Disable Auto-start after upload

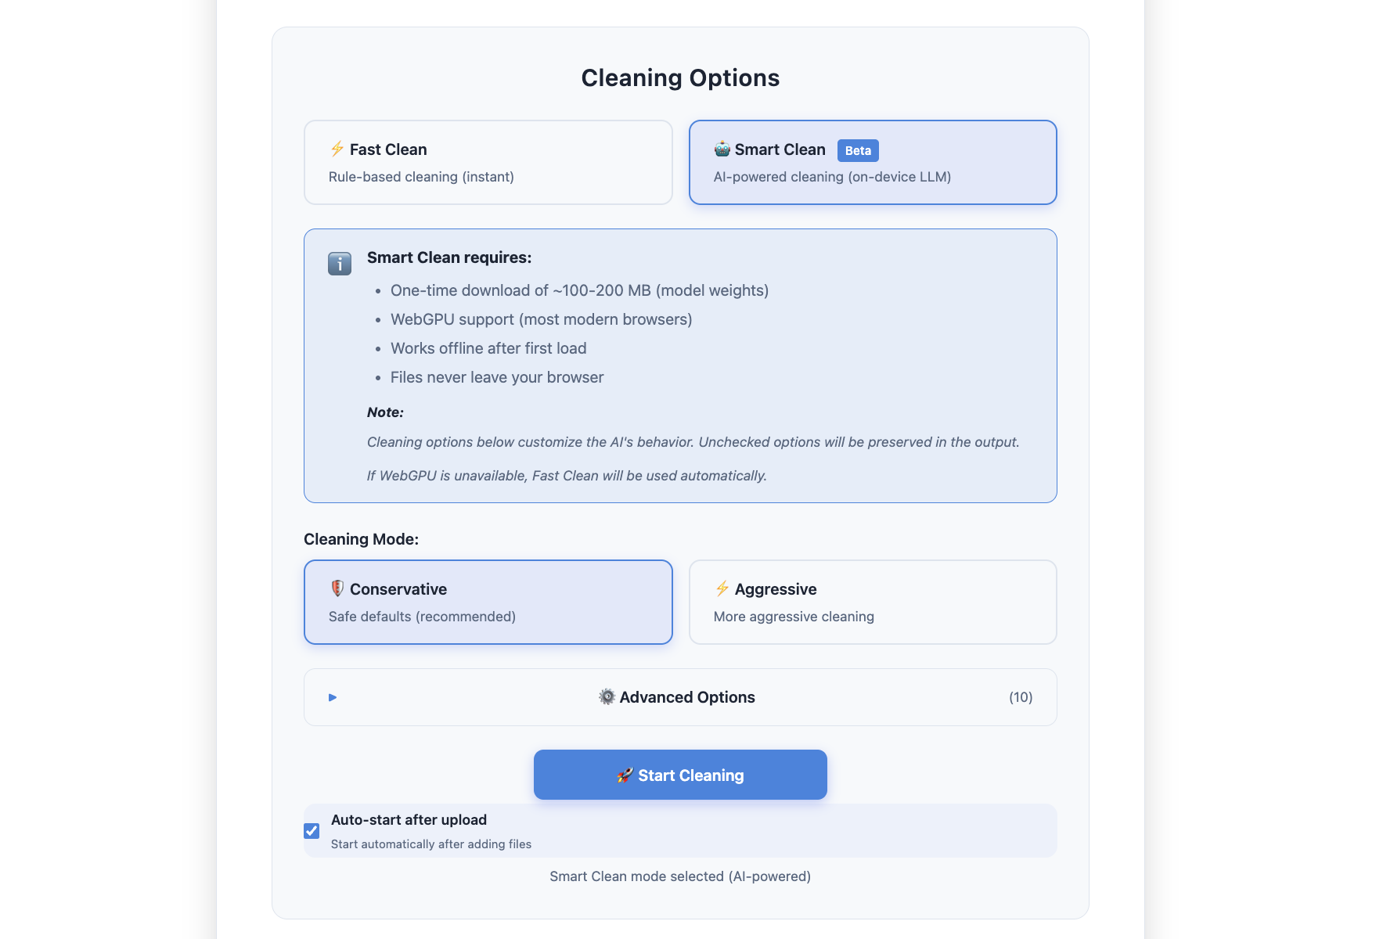pos(312,831)
